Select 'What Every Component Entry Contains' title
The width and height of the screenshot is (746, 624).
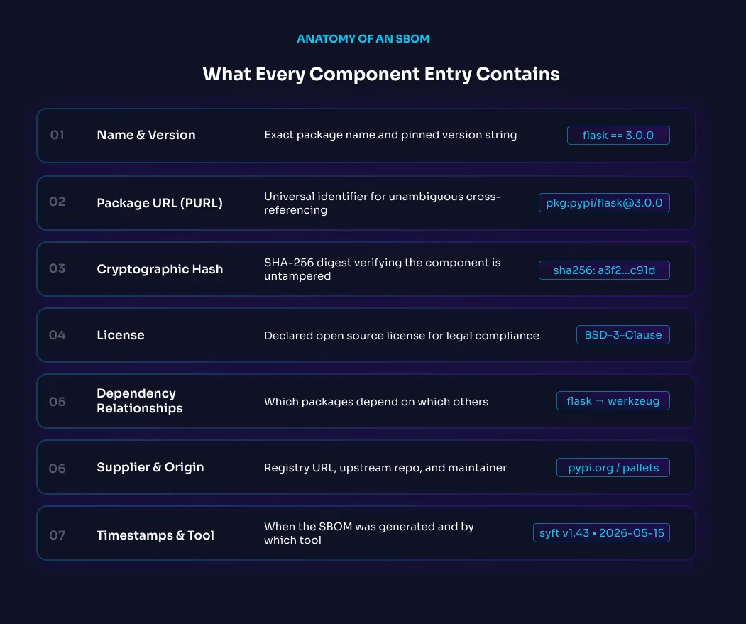[381, 75]
